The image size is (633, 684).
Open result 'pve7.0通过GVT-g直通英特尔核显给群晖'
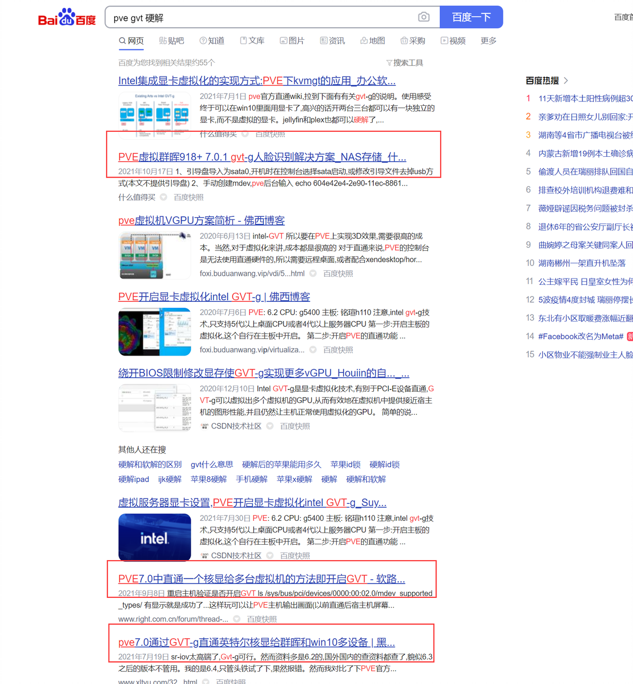click(x=256, y=643)
